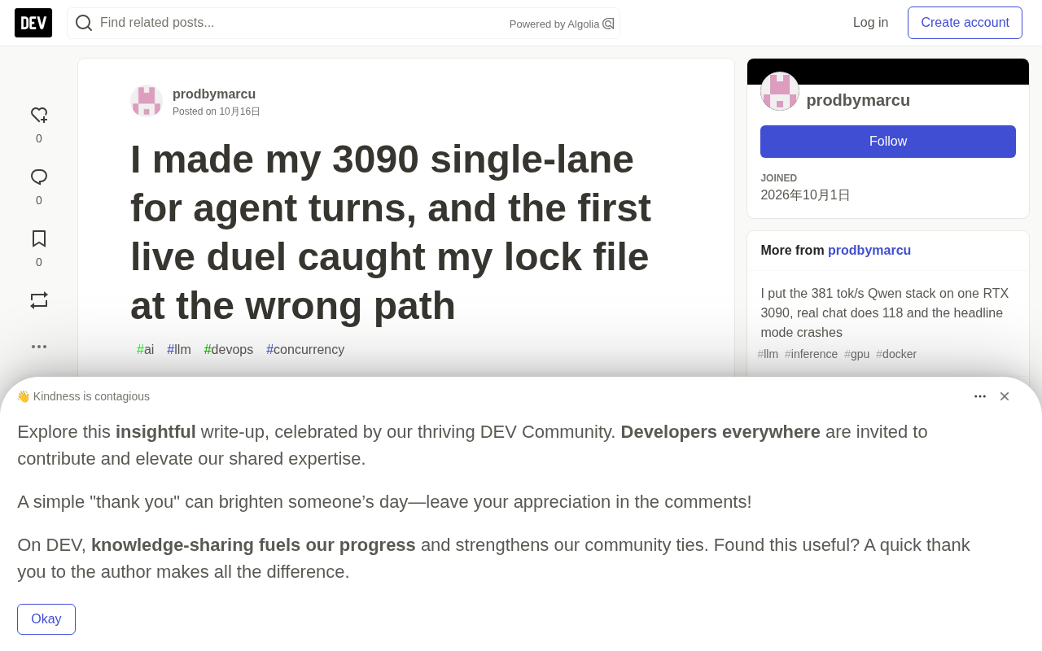Click the Powered by Algolia text
The height and width of the screenshot is (651, 1042).
(x=554, y=24)
